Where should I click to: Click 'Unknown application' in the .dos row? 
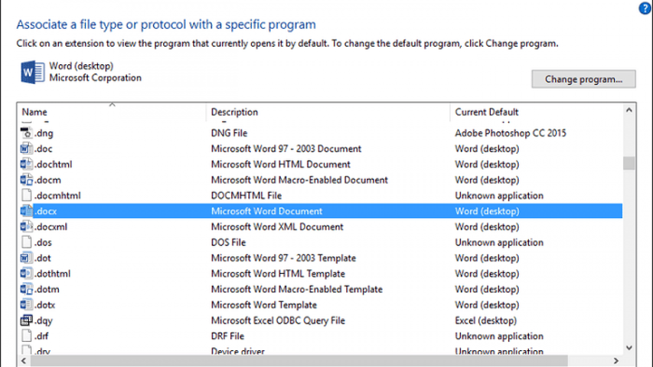499,242
